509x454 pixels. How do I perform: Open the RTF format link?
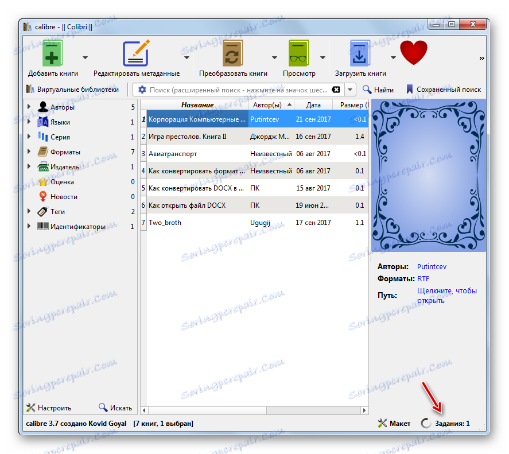pyautogui.click(x=423, y=278)
